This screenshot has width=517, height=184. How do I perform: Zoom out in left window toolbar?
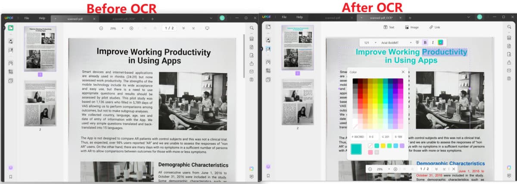[x=101, y=28]
